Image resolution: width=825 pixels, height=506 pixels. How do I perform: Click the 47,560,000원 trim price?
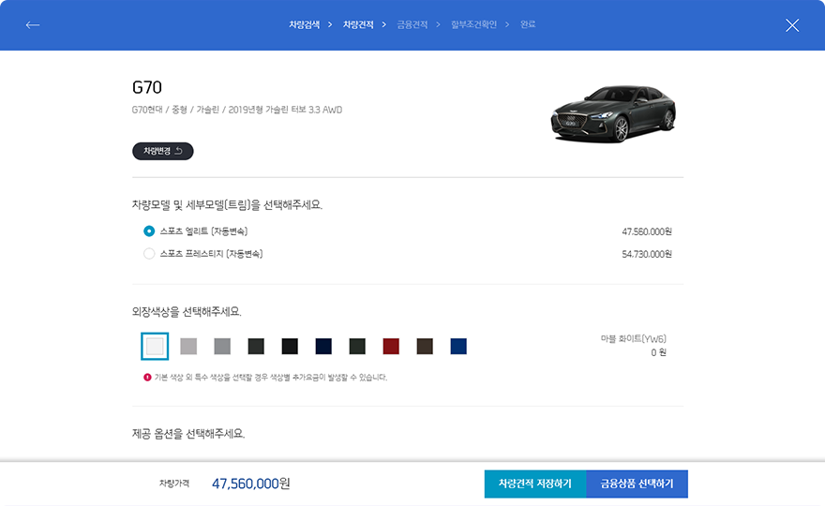click(647, 231)
